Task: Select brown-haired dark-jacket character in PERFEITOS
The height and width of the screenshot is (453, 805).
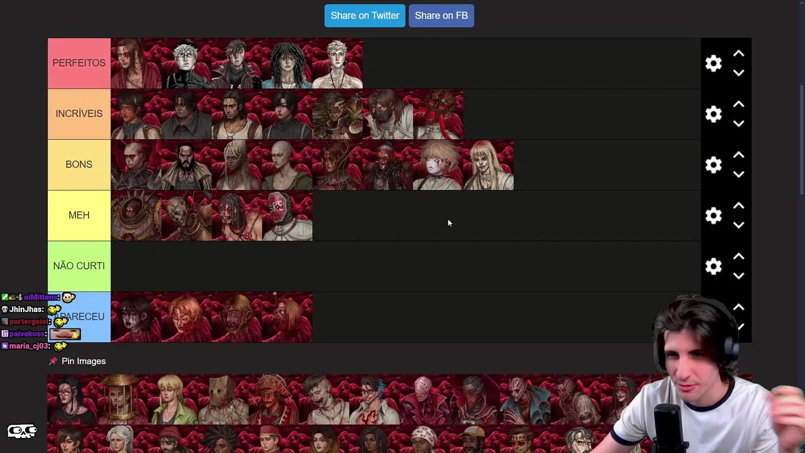Action: (x=236, y=64)
